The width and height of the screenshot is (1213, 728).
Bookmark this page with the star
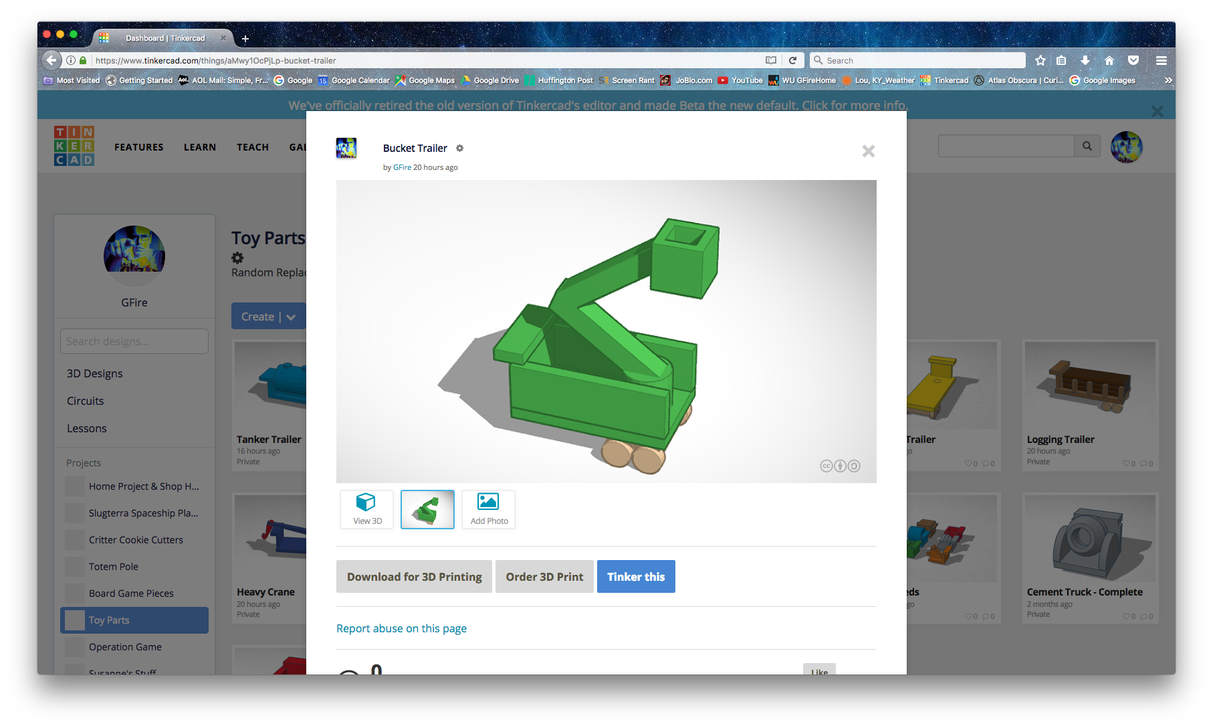pos(1040,60)
